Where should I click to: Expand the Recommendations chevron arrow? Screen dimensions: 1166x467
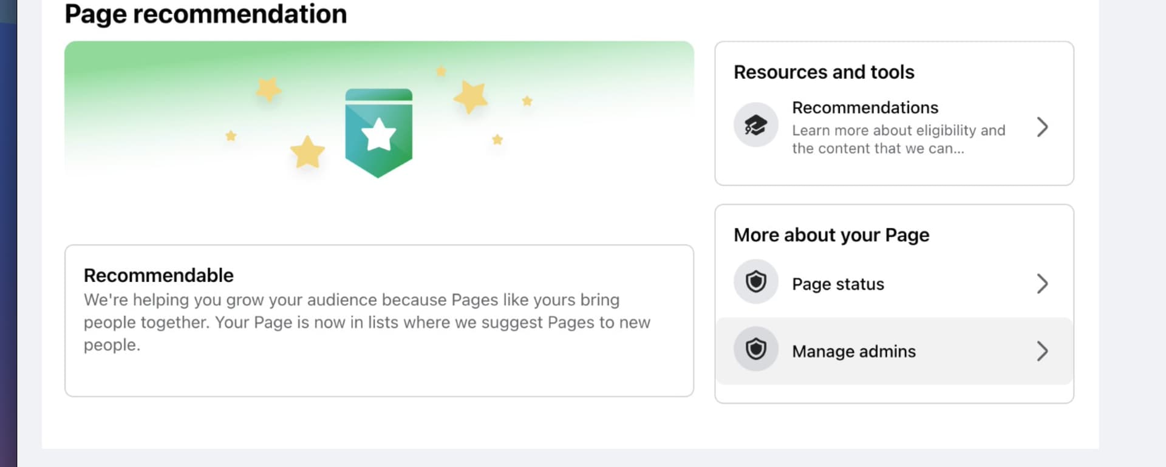pos(1042,128)
